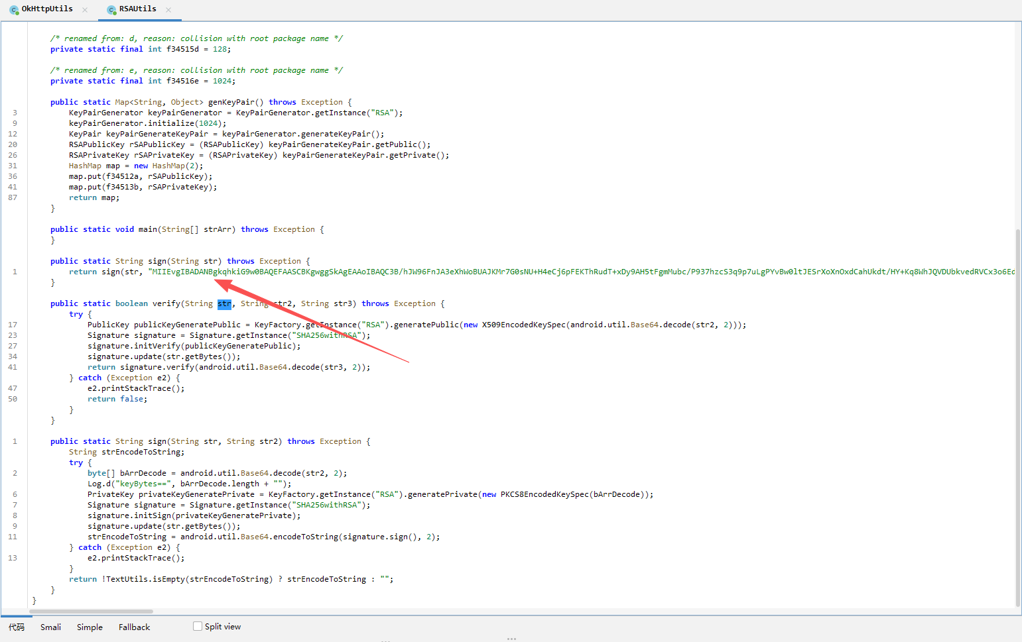Image resolution: width=1022 pixels, height=642 pixels.
Task: Enable the Split view checkbox
Action: point(198,626)
